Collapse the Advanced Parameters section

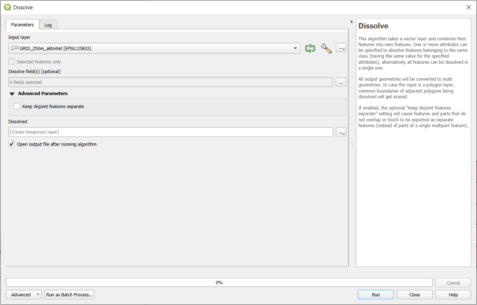click(12, 94)
